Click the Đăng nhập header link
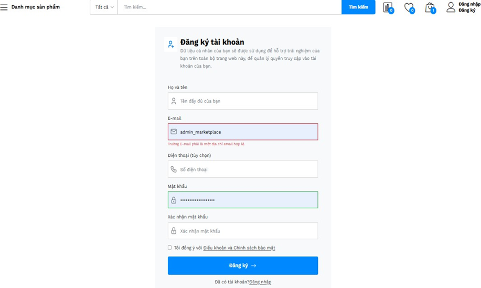Viewport: 481px width, 288px height. [x=469, y=4]
